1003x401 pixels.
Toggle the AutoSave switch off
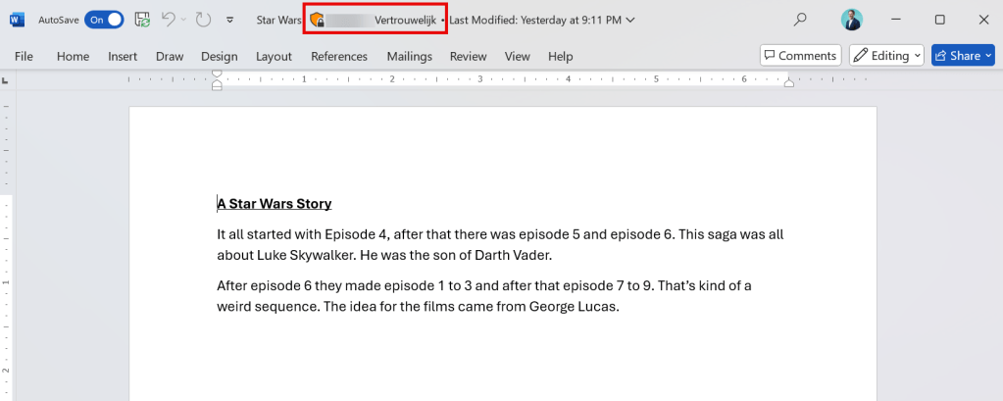coord(104,20)
